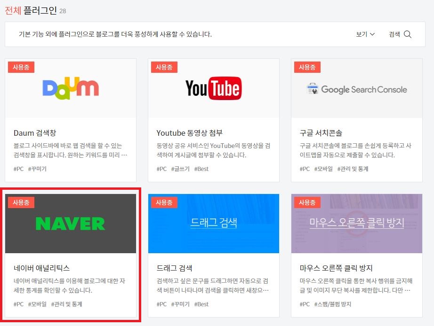This screenshot has height=326, width=434.
Task: Click the 마우스 오른쪽 클릭 방지 purple banner
Action: point(357,224)
